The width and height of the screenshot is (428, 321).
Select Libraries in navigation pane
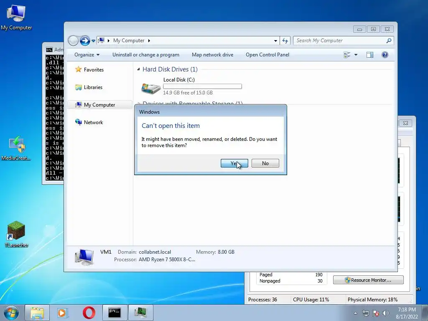tap(93, 87)
